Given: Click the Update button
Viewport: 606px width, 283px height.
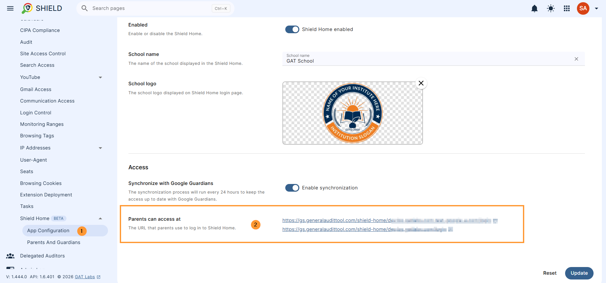Looking at the screenshot, I should click(579, 273).
